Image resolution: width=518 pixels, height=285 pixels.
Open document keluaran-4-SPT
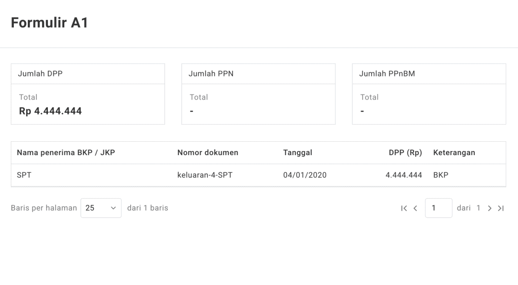coord(205,175)
